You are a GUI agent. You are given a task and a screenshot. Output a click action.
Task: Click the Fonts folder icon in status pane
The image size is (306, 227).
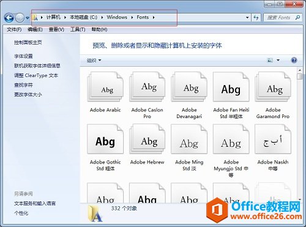pyautogui.click(x=95, y=214)
